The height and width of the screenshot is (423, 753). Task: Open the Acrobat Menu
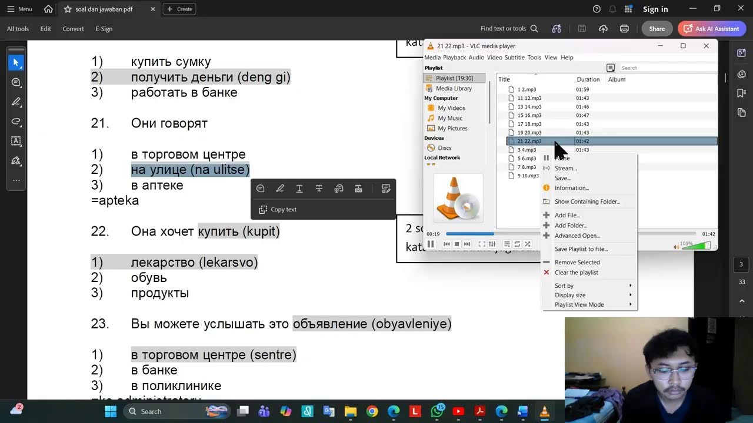pyautogui.click(x=19, y=9)
